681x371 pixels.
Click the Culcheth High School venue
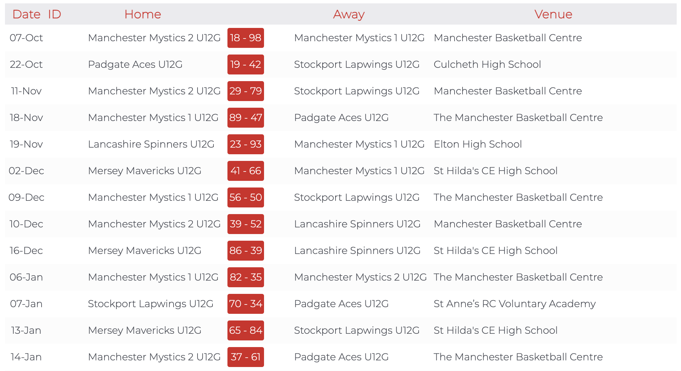pos(487,64)
